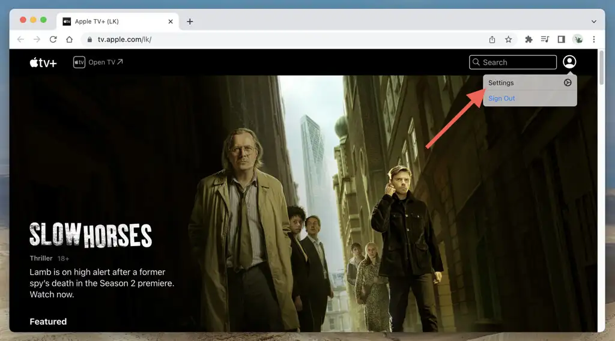Click the Apple TV+ logo

(x=43, y=62)
